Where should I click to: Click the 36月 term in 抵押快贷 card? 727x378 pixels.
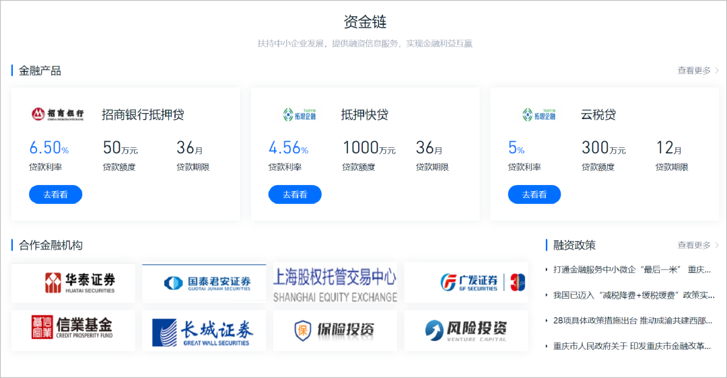(x=429, y=148)
